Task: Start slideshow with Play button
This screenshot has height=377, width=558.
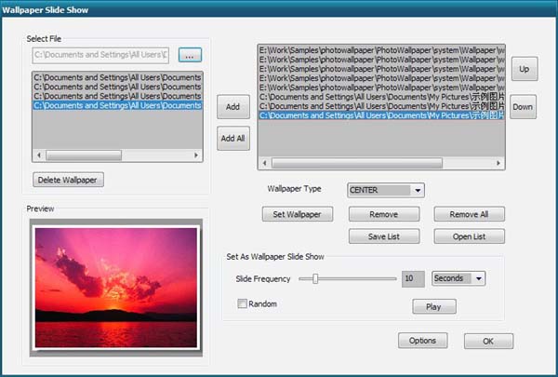Action: pyautogui.click(x=434, y=306)
